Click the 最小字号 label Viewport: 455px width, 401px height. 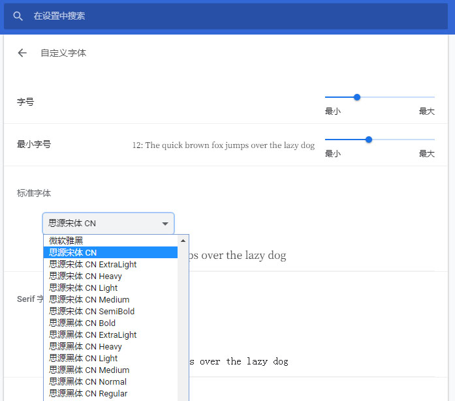(x=34, y=144)
